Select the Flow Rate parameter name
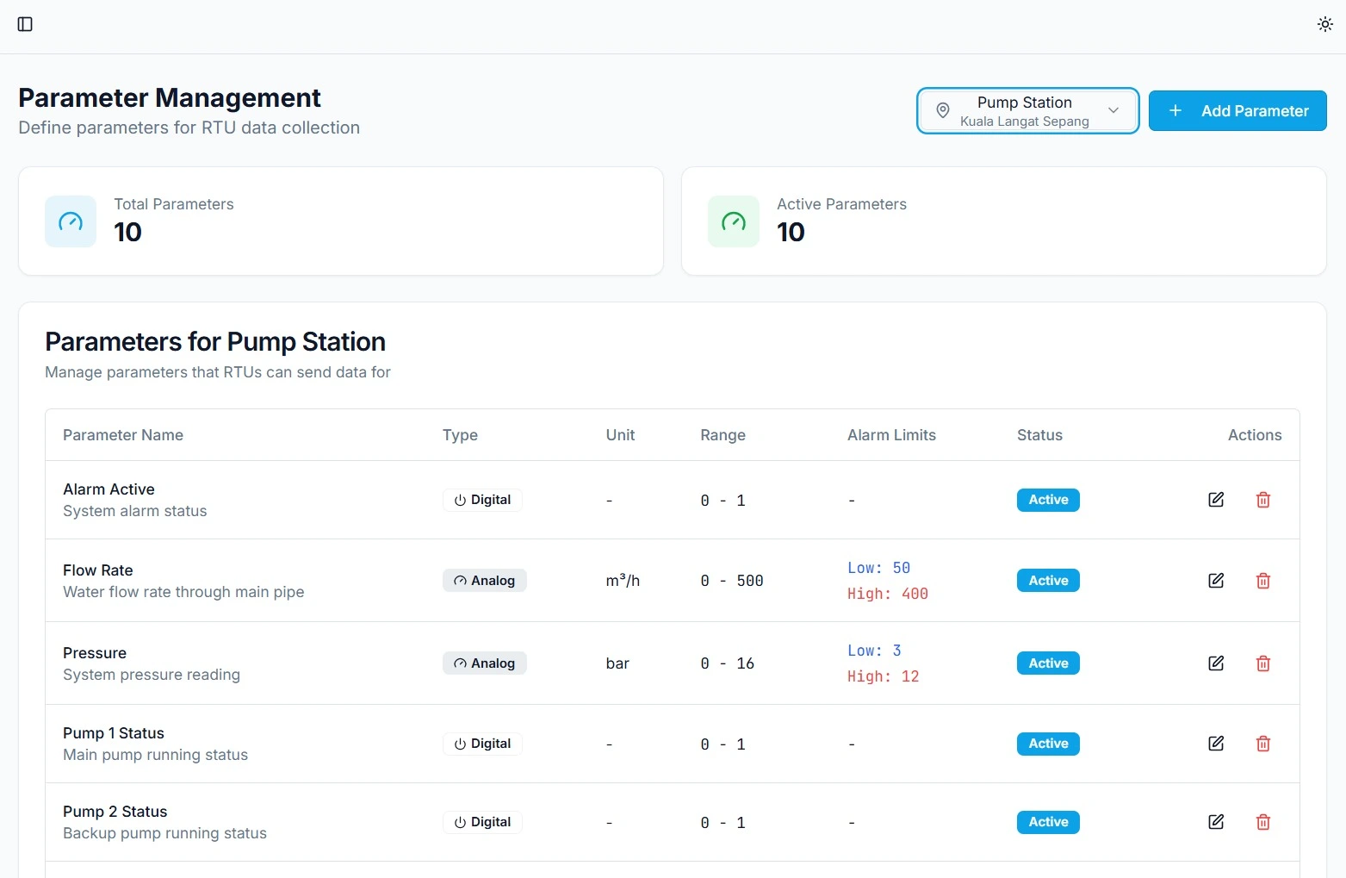Screen dimensions: 1346x878 [x=97, y=570]
